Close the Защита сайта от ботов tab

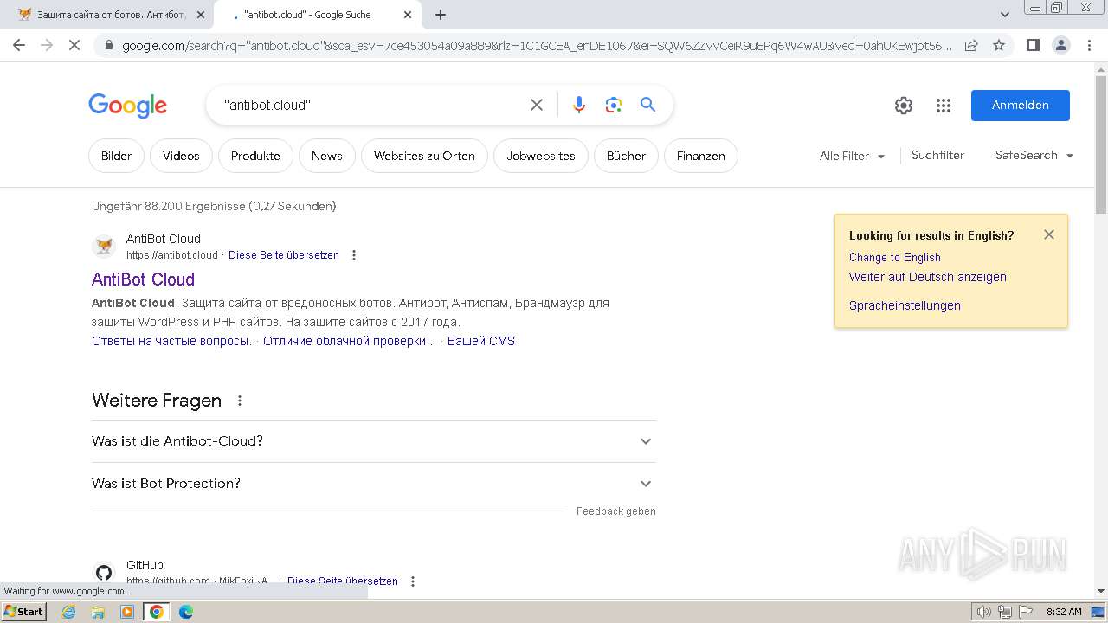(201, 15)
